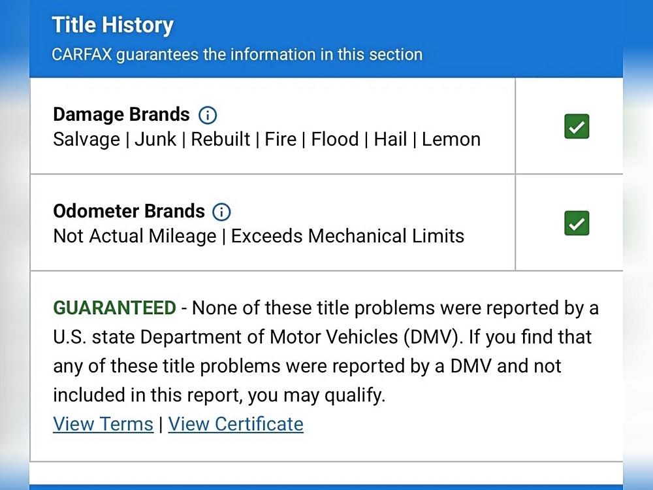Click the green checkmark for Odometer Brands
Viewport: 653px width, 490px height.
coord(576,223)
